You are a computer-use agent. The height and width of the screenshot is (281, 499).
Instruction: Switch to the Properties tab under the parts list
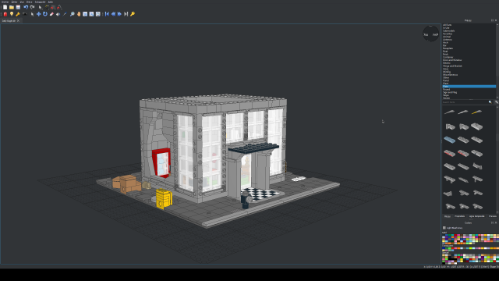[459, 216]
